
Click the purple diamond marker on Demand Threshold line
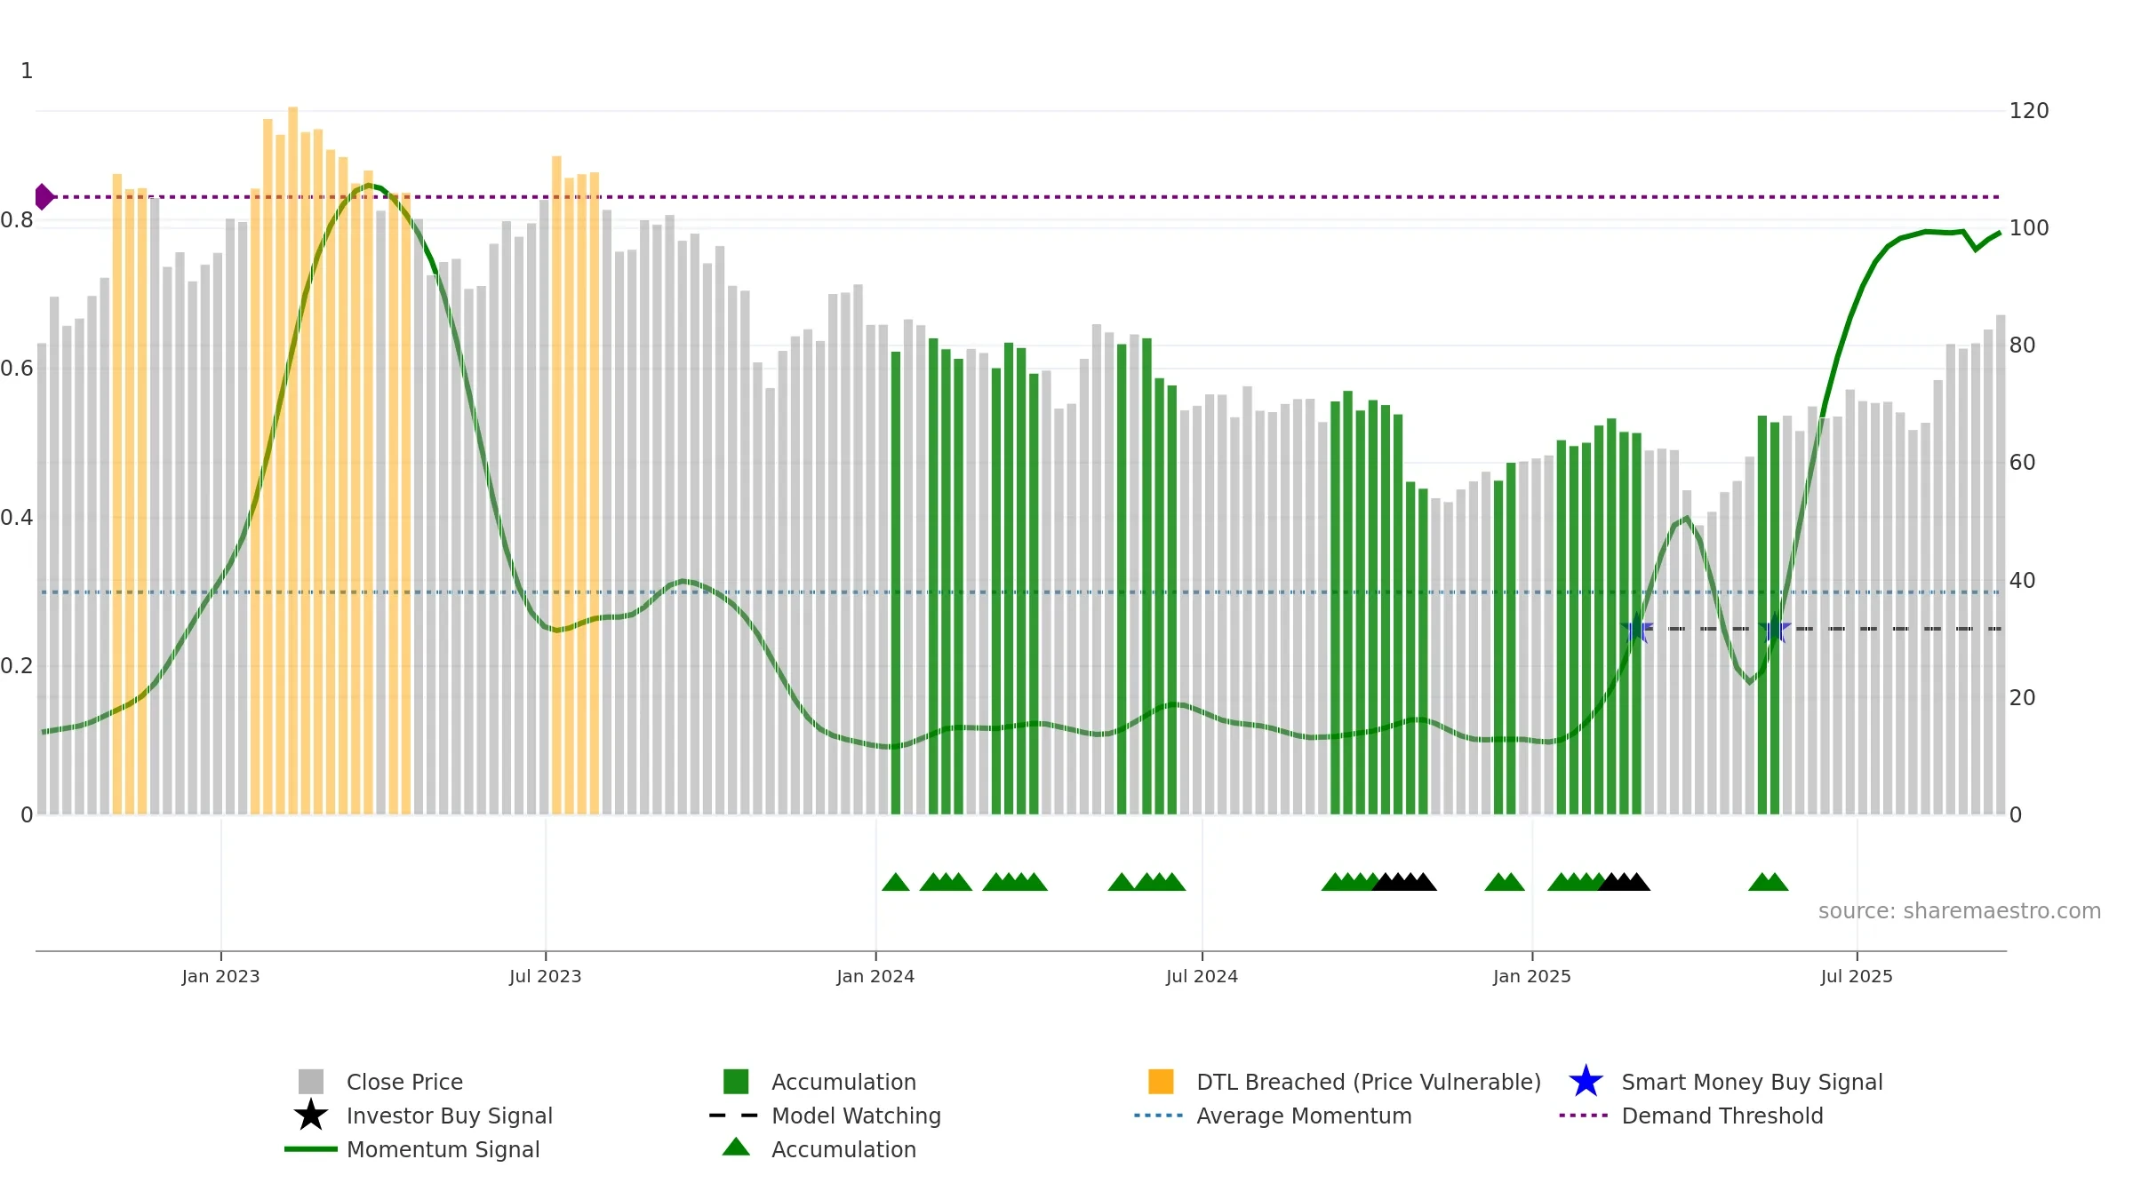44,197
